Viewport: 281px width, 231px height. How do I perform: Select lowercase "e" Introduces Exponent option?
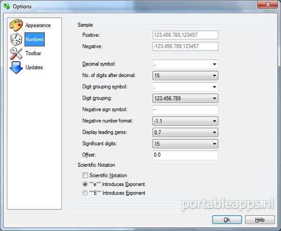click(x=85, y=184)
